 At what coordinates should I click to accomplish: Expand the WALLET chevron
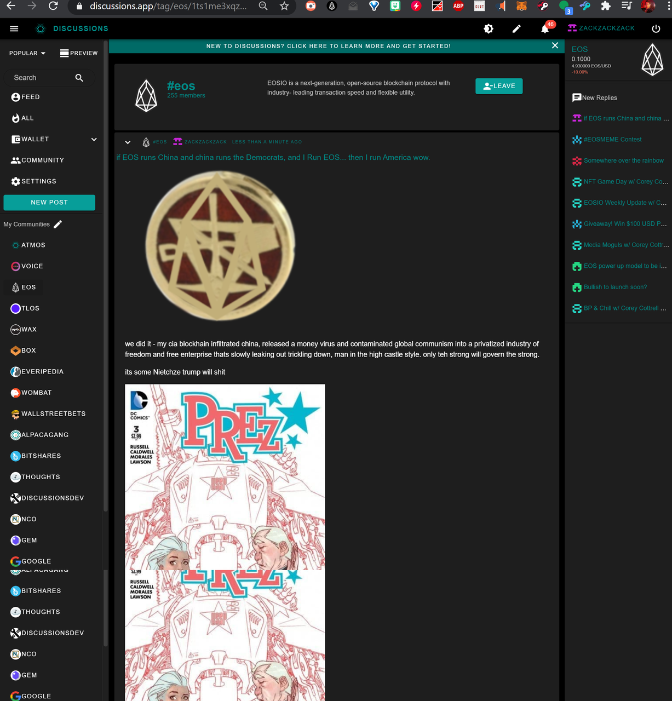click(x=94, y=139)
